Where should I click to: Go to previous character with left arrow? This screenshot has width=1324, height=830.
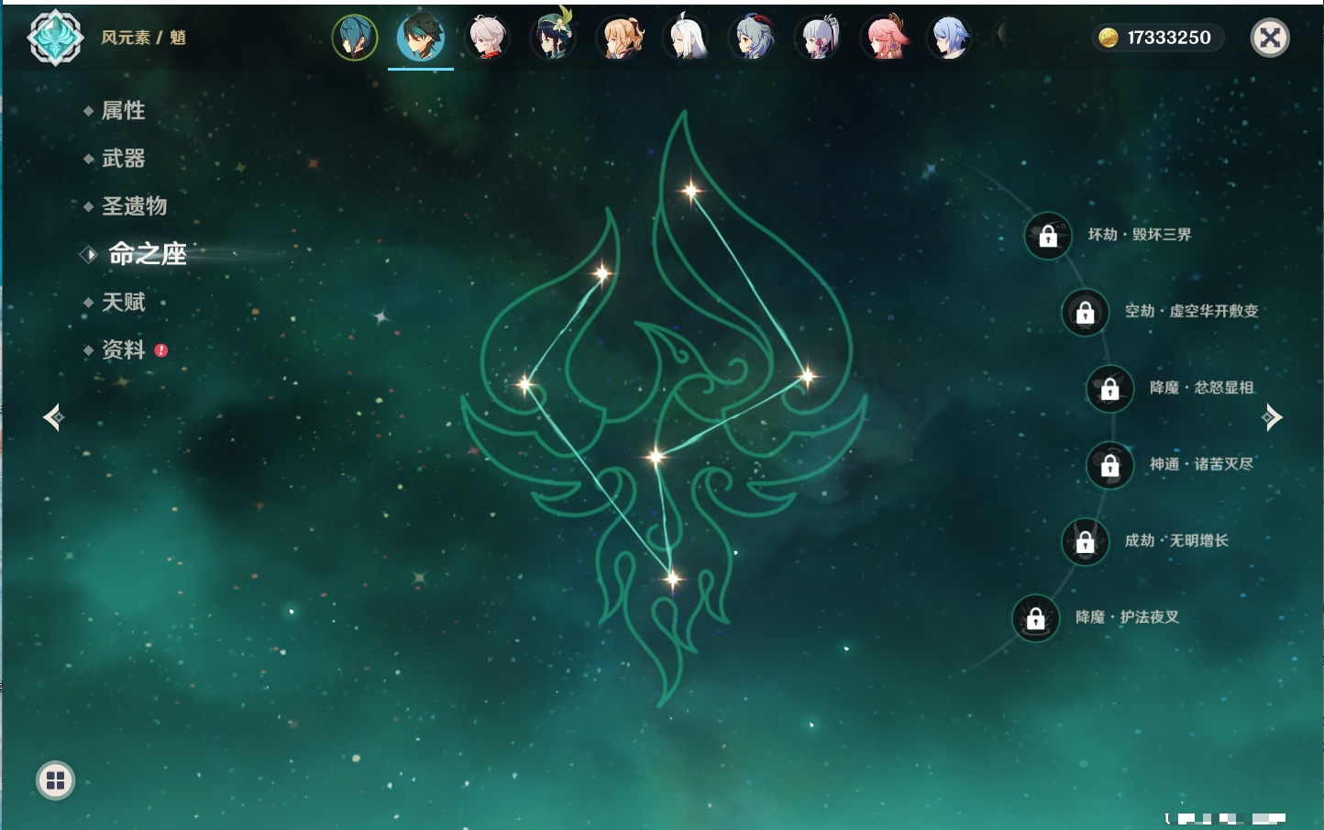pyautogui.click(x=53, y=417)
